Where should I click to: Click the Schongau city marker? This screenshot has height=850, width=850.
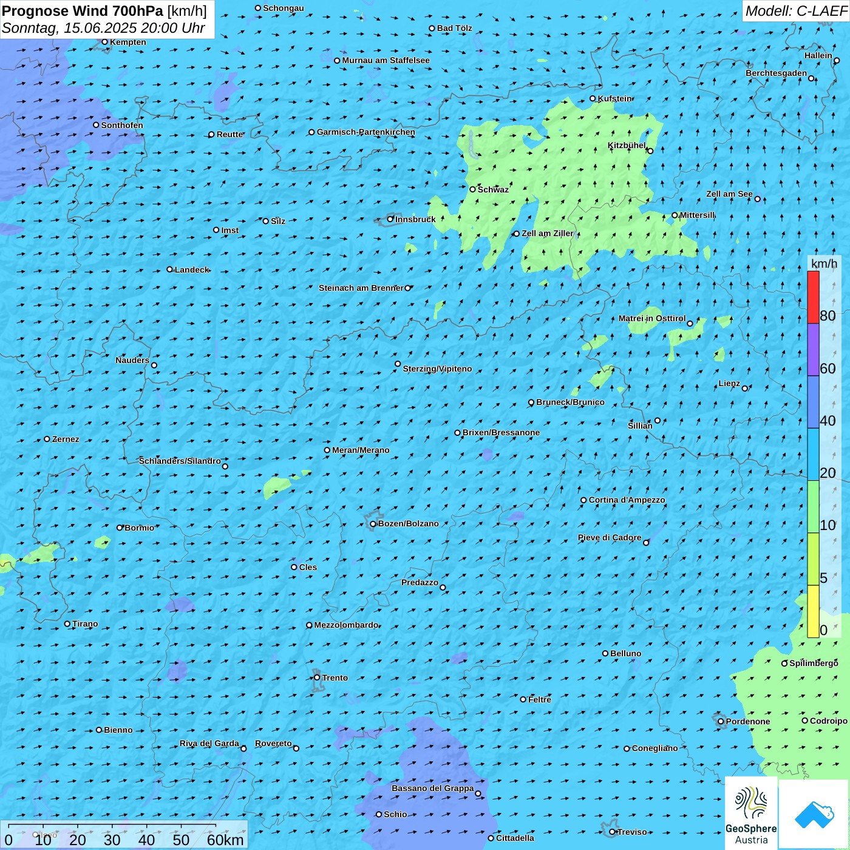[x=258, y=8]
